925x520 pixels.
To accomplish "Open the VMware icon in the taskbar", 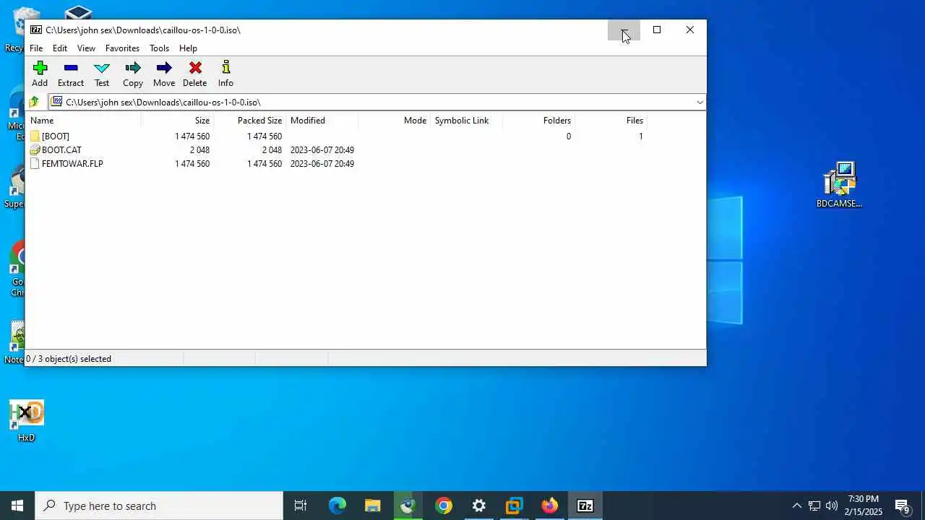I will [x=515, y=506].
